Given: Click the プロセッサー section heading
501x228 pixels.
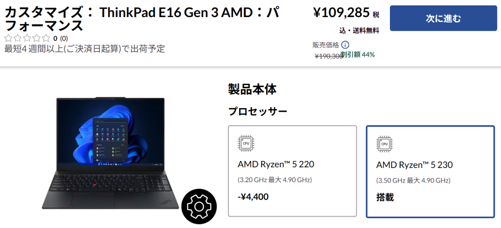Looking at the screenshot, I should click(257, 112).
